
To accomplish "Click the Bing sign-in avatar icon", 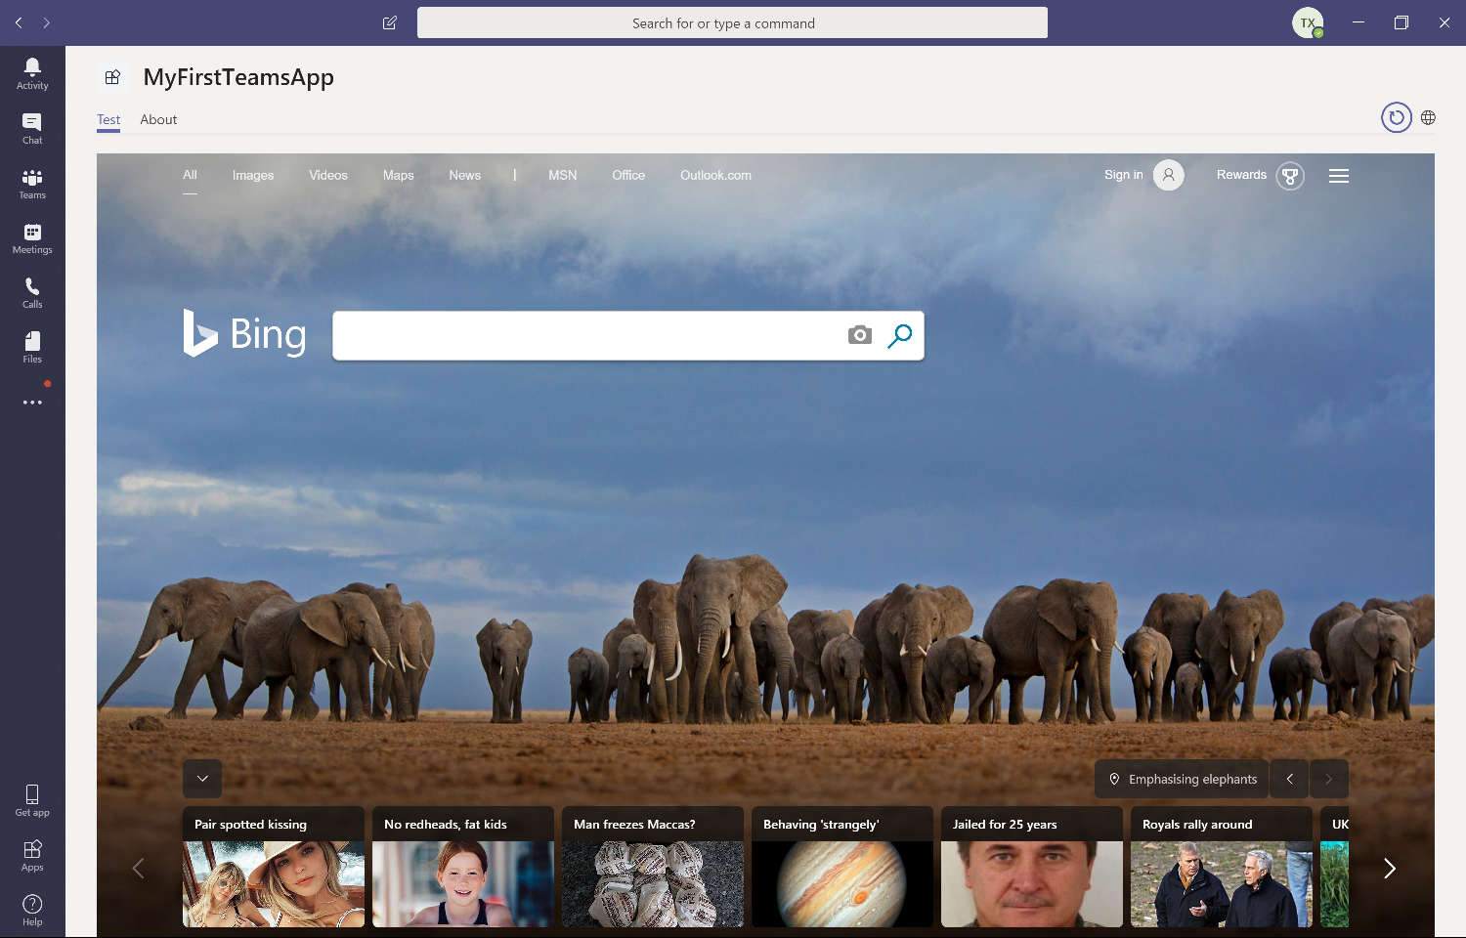I will (x=1168, y=175).
